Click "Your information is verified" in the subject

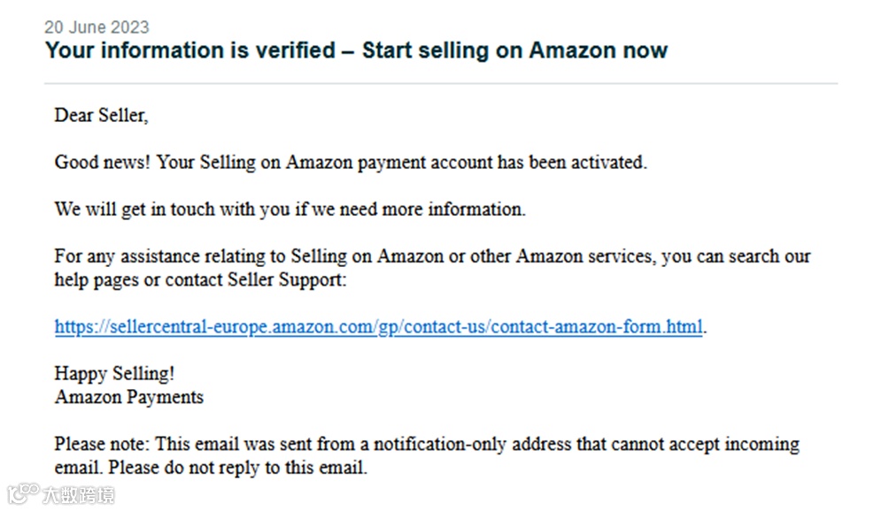tap(190, 50)
